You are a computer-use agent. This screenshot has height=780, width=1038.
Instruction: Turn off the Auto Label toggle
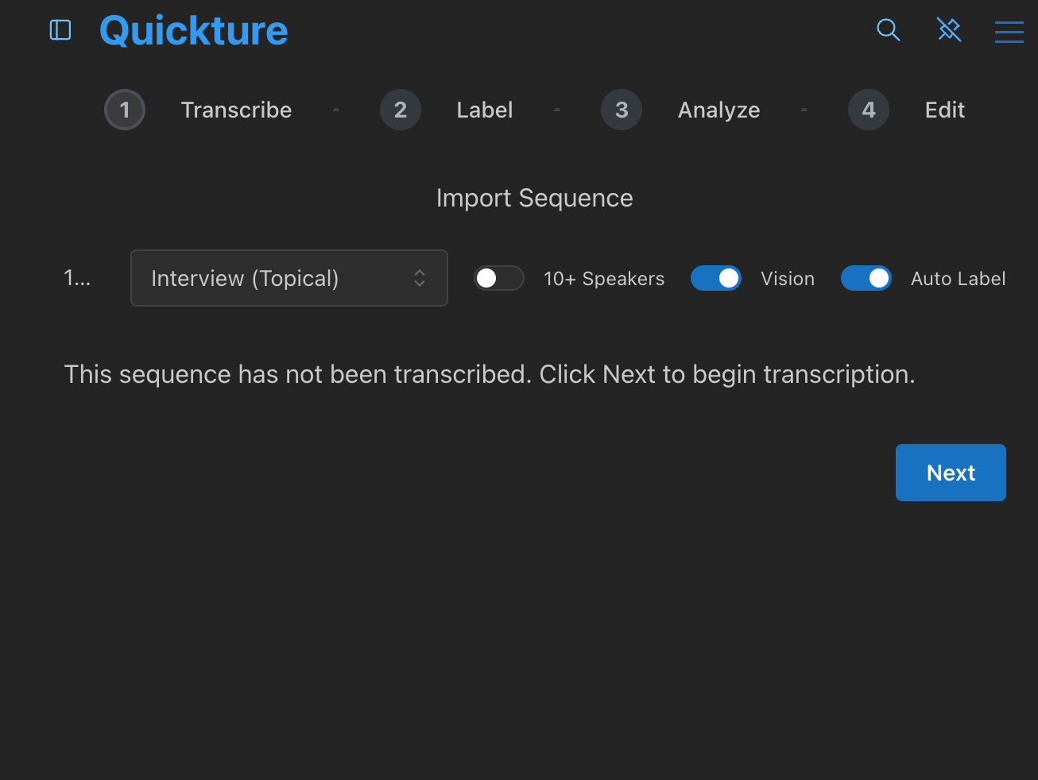click(x=866, y=278)
